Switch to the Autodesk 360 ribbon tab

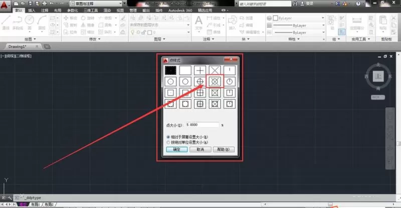point(180,10)
